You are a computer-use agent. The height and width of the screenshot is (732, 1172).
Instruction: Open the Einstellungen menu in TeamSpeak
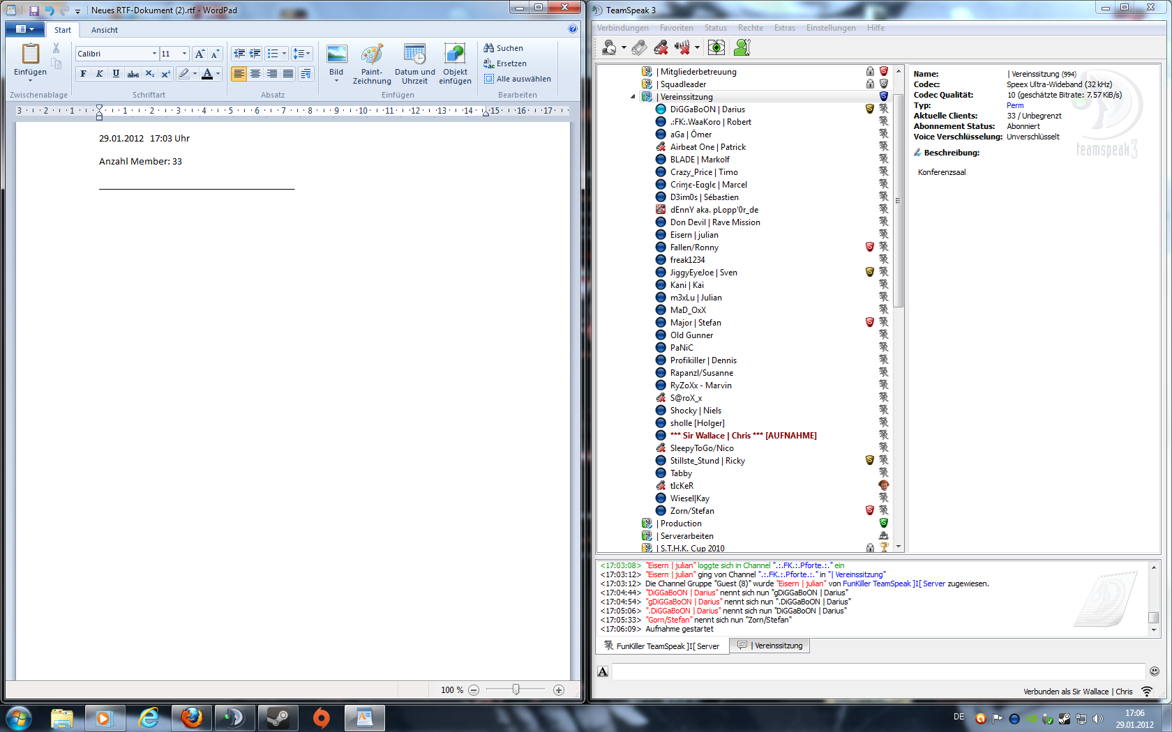(x=831, y=28)
